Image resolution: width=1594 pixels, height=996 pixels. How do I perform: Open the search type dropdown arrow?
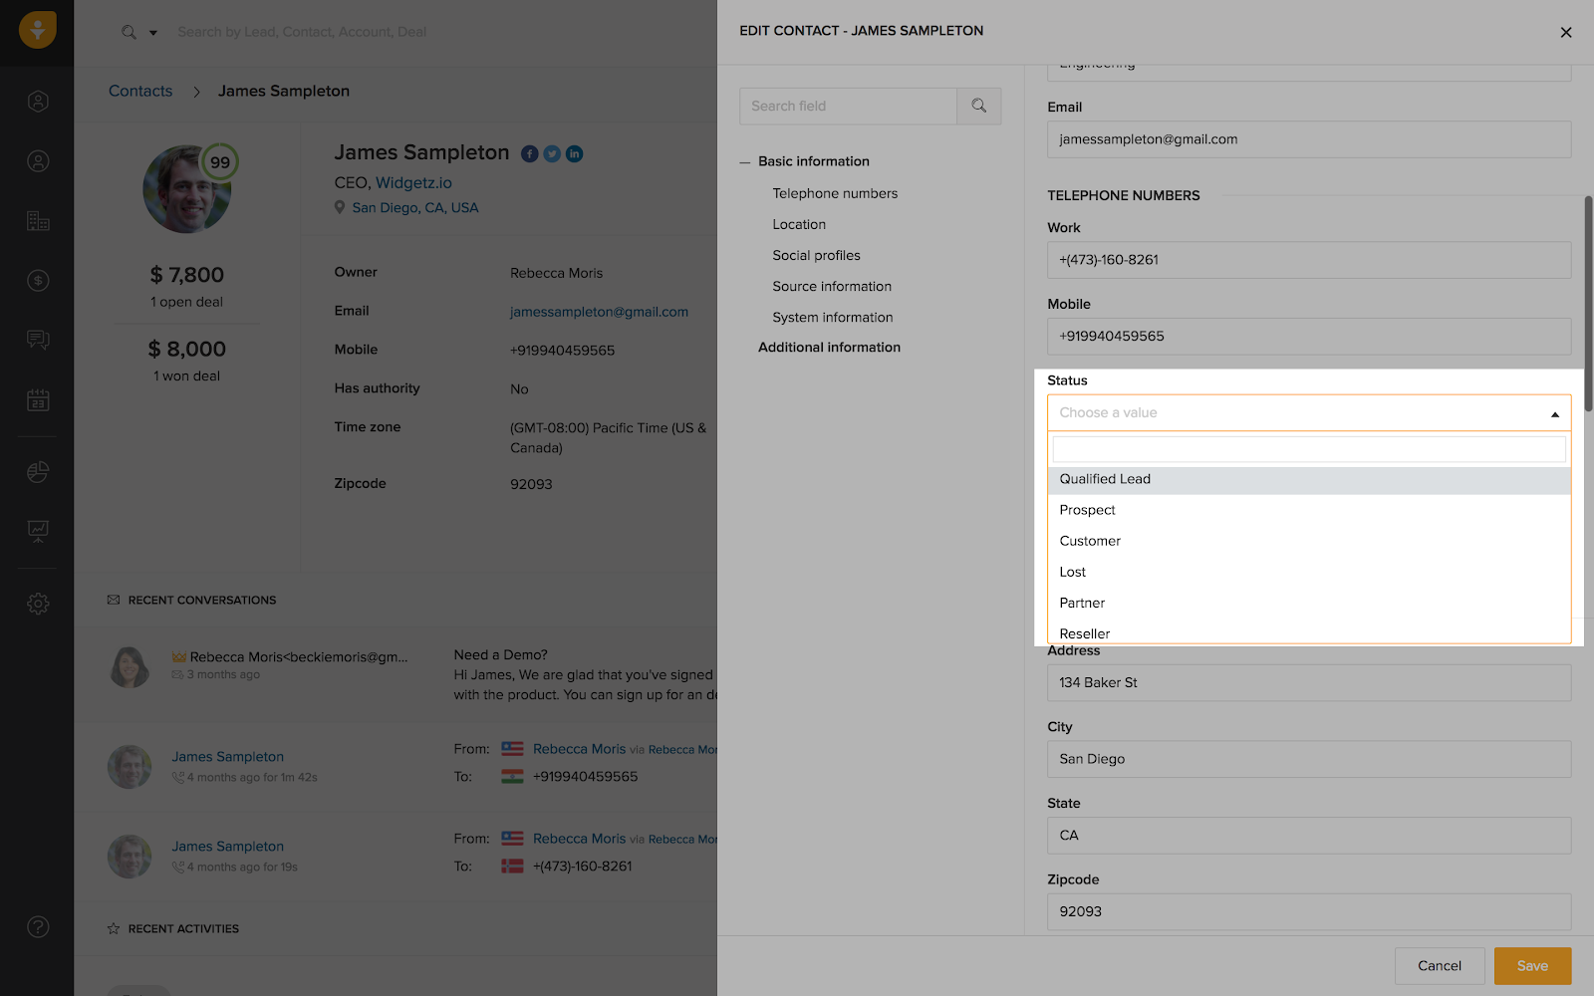coord(153,33)
